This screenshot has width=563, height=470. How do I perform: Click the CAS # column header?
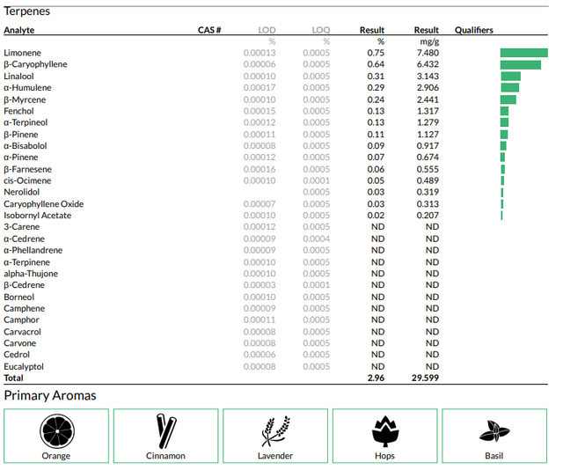click(x=209, y=30)
